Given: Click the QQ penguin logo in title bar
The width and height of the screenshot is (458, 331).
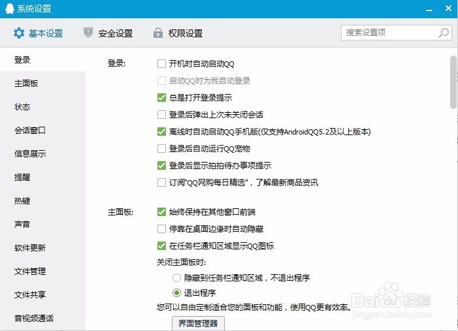Looking at the screenshot, I should [x=10, y=8].
